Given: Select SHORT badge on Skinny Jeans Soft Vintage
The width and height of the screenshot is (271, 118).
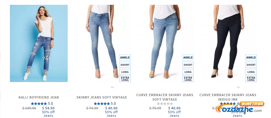Looking at the screenshot, I should [125, 65].
